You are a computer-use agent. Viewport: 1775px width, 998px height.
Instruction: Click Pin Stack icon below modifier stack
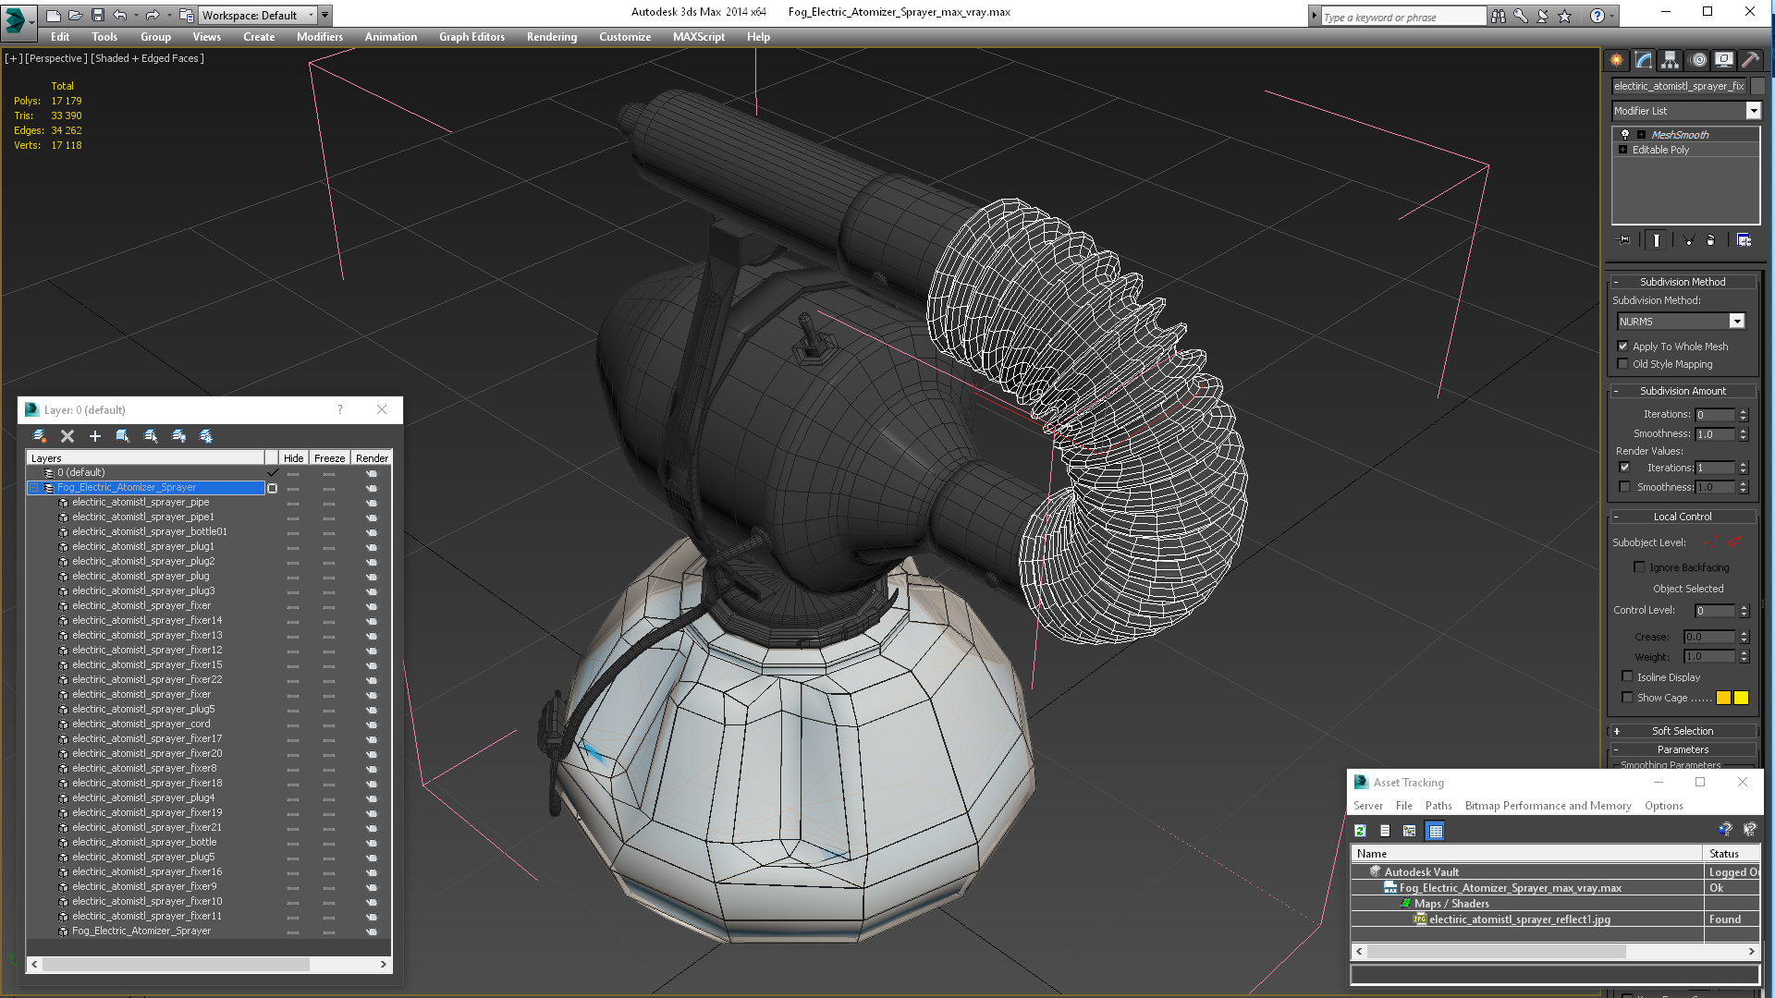1624,240
